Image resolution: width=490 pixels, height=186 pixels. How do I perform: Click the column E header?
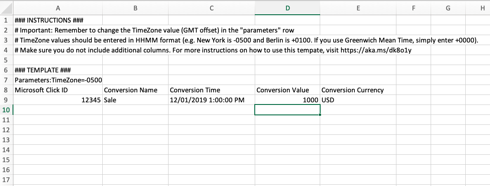[x=357, y=7]
